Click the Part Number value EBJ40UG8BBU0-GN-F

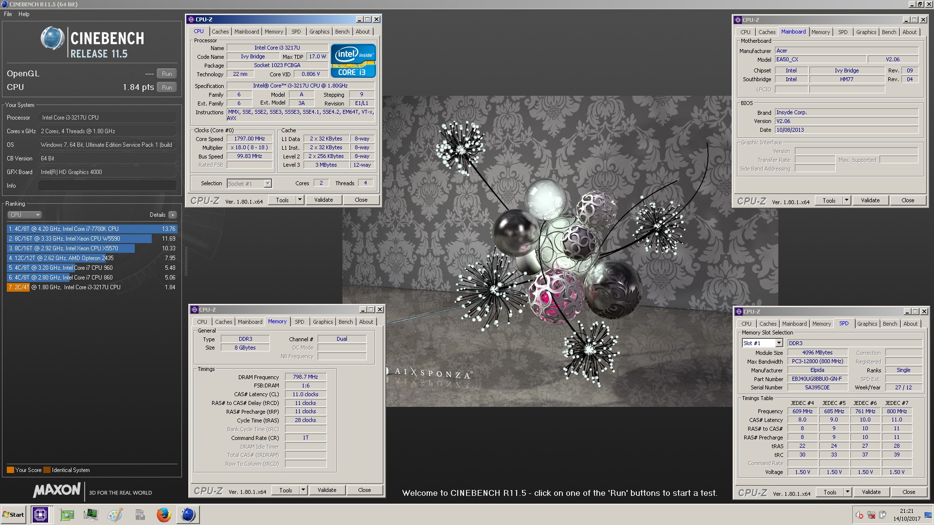coord(817,379)
